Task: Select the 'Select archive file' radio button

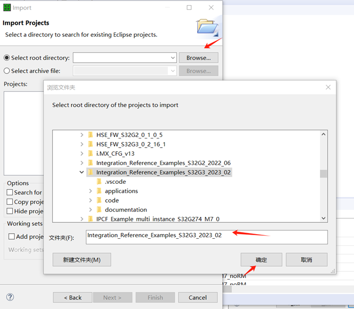Action: point(7,71)
